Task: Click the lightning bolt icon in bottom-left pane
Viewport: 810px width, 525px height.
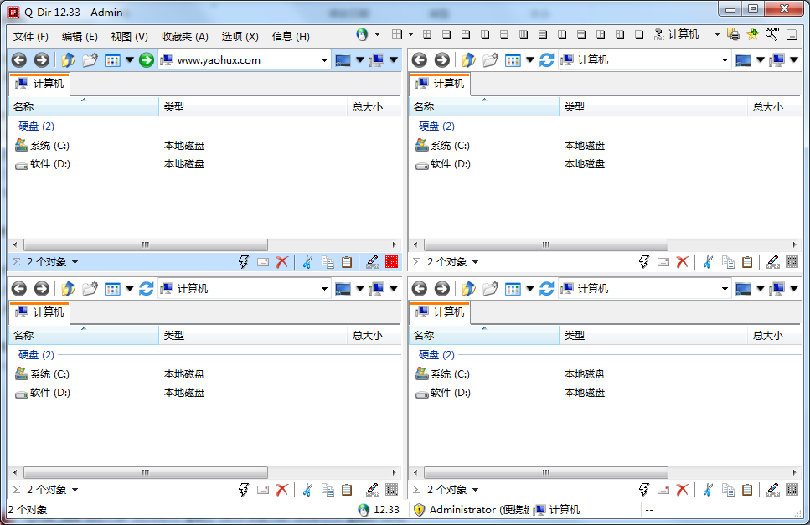Action: coord(244,490)
